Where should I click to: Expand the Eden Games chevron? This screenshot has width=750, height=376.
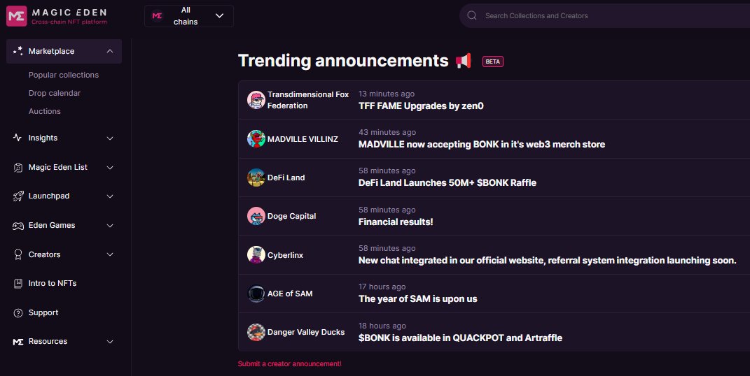tap(110, 226)
